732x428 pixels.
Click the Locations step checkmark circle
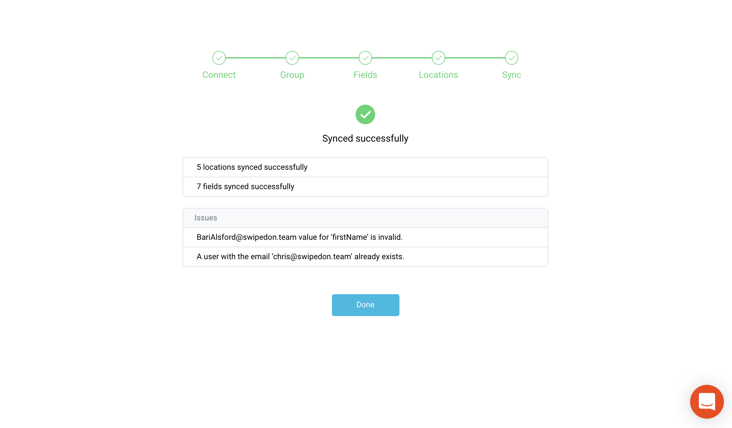[x=439, y=58]
